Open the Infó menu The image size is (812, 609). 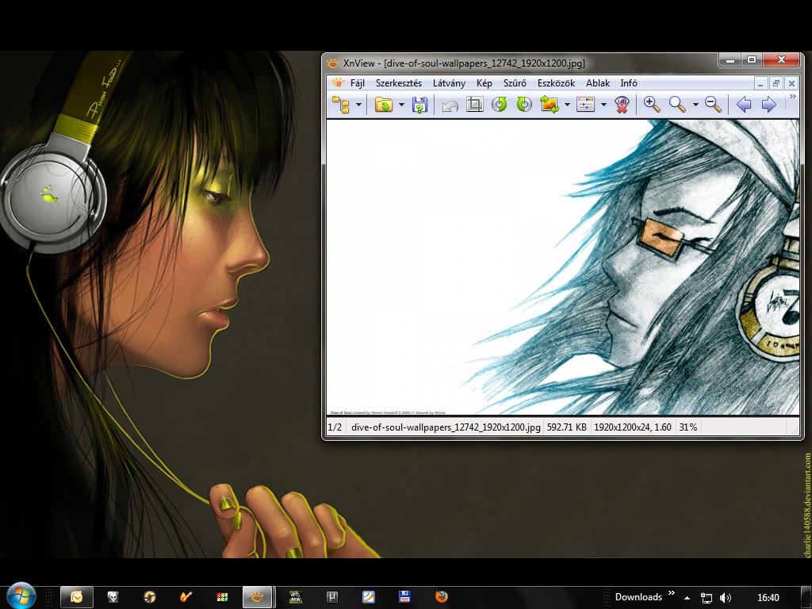point(629,82)
